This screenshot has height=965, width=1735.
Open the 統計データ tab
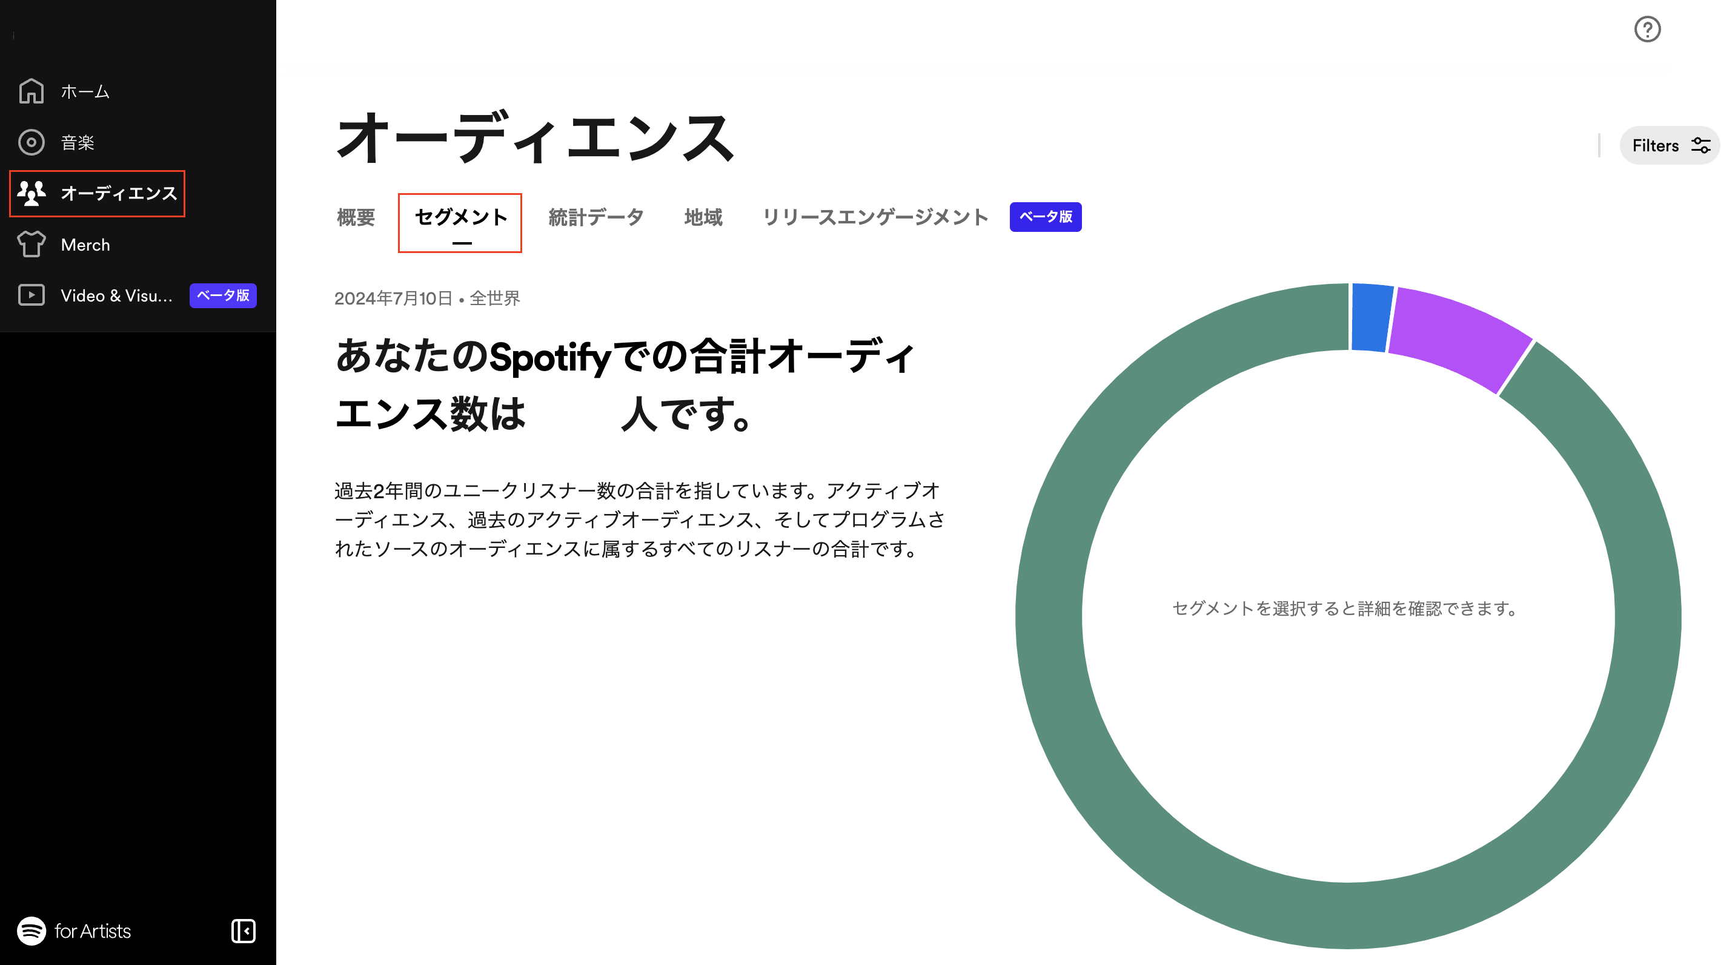(x=596, y=217)
